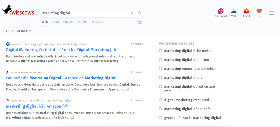The image size is (280, 127).
Task: Click the heart favorites icon
Action: click(259, 11)
